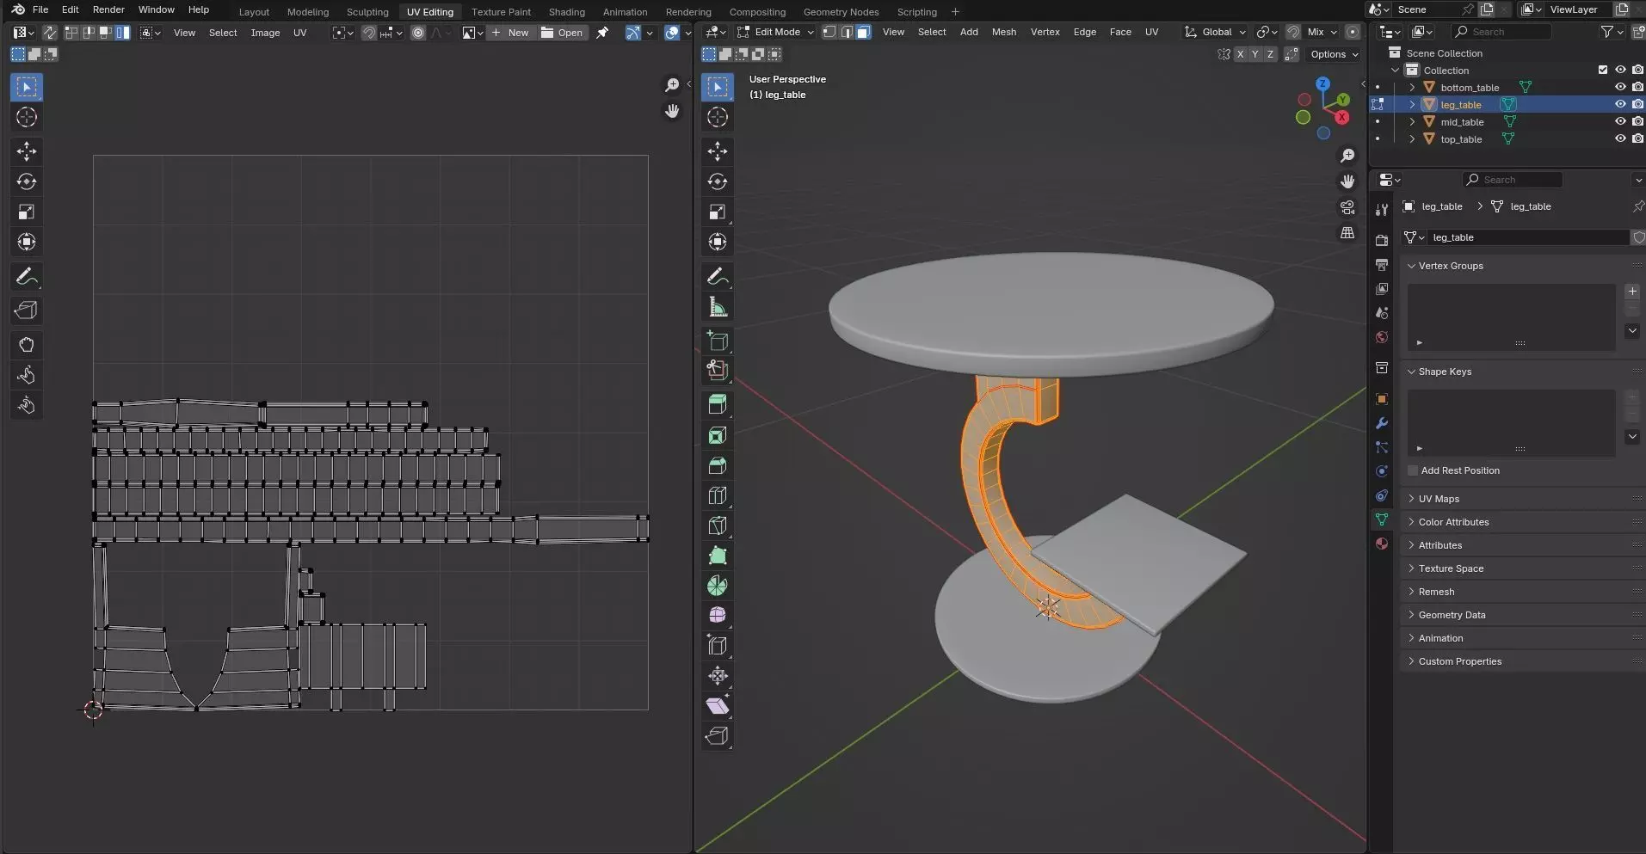Select the Annotate tool in 3D viewport

[718, 277]
